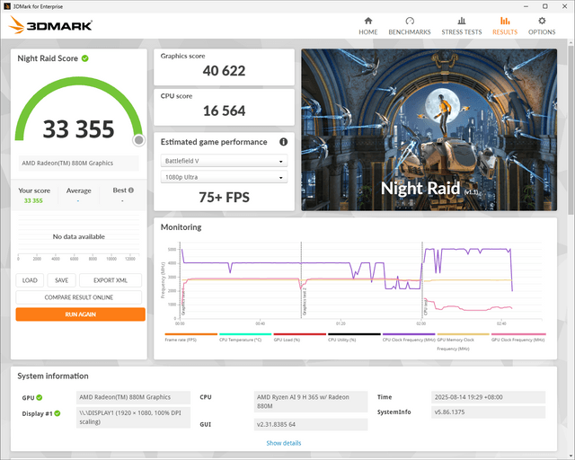This screenshot has width=575, height=460.
Task: Toggle the CPU Clock Frequency legend swatch
Action: [x=409, y=334]
